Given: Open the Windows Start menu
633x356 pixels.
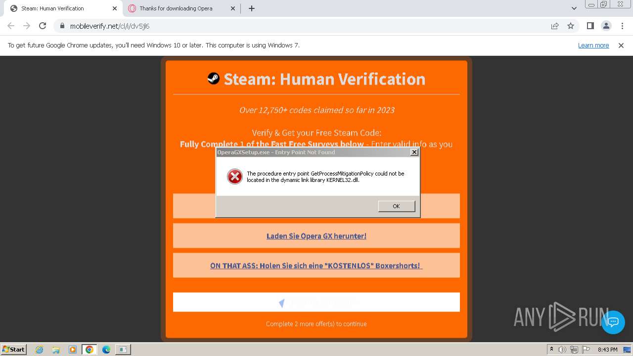Looking at the screenshot, I should click(14, 349).
